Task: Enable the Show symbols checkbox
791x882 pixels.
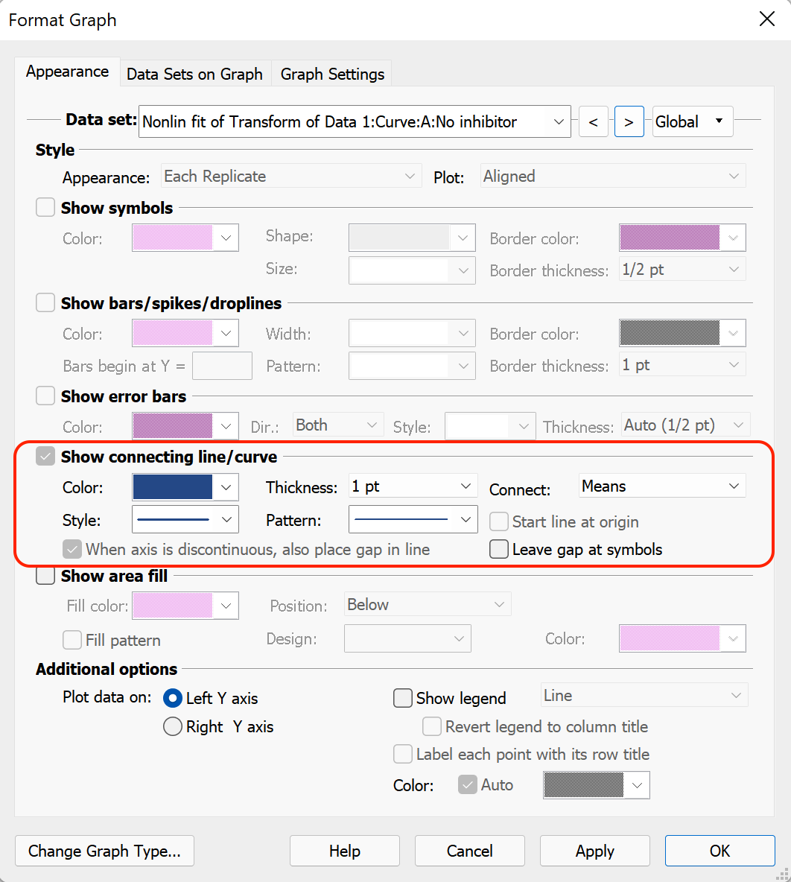Action: [45, 208]
